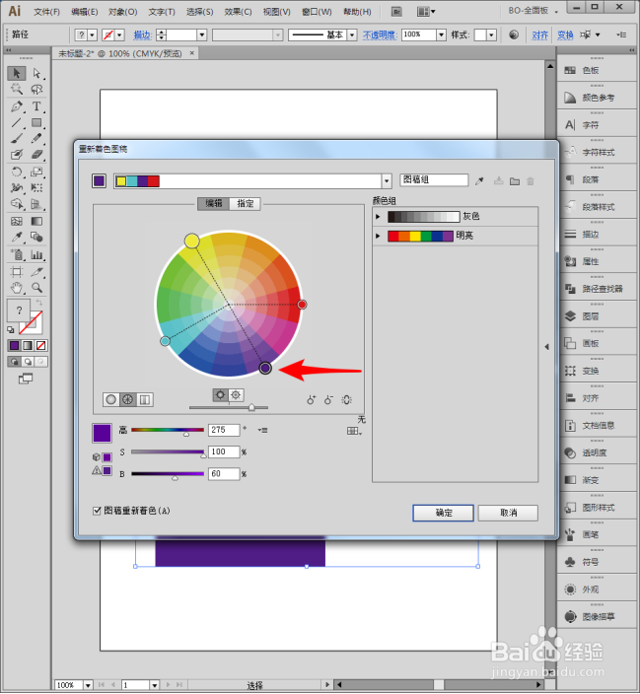Viewport: 640px width, 694px height.
Task: Open the zoom level 100% dropdown in the status bar
Action: point(88,685)
